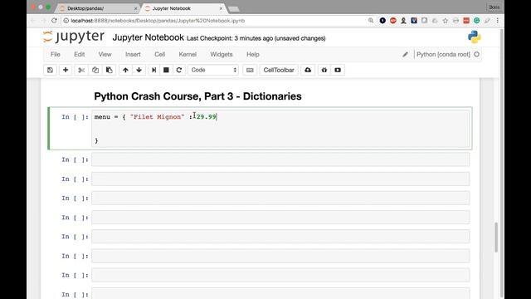Save the notebook with the floppy disk icon
Screen dimensions: 531x299
(50, 70)
